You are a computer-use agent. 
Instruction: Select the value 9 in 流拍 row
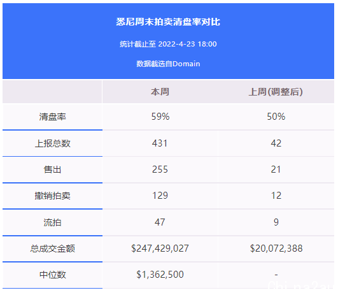pyautogui.click(x=276, y=222)
